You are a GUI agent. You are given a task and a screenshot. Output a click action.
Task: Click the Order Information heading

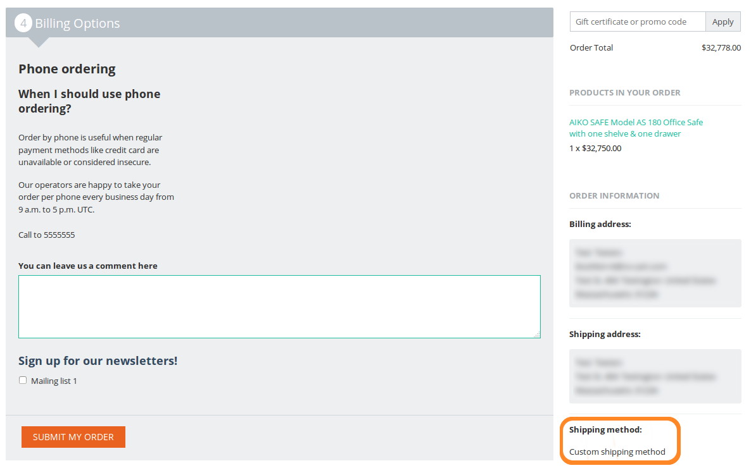coord(614,195)
